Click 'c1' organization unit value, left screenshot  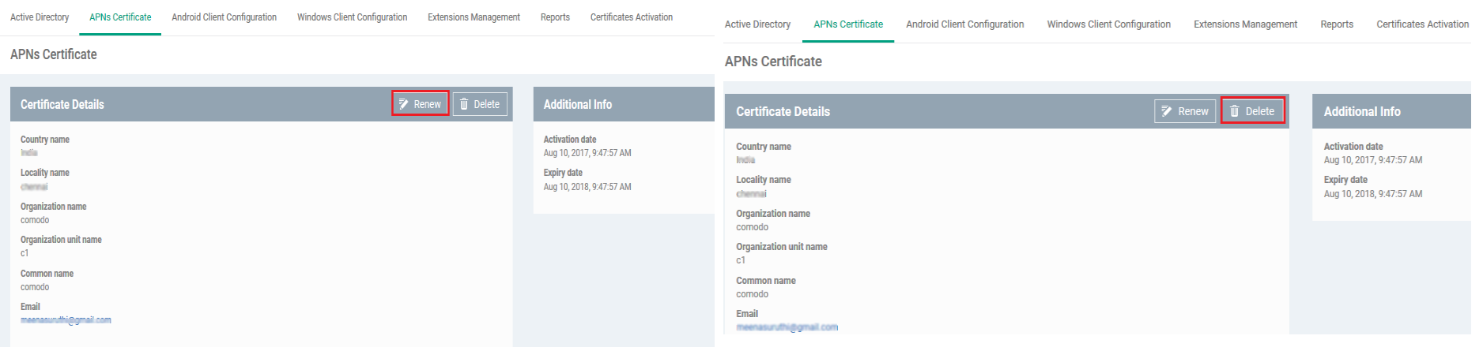[25, 253]
